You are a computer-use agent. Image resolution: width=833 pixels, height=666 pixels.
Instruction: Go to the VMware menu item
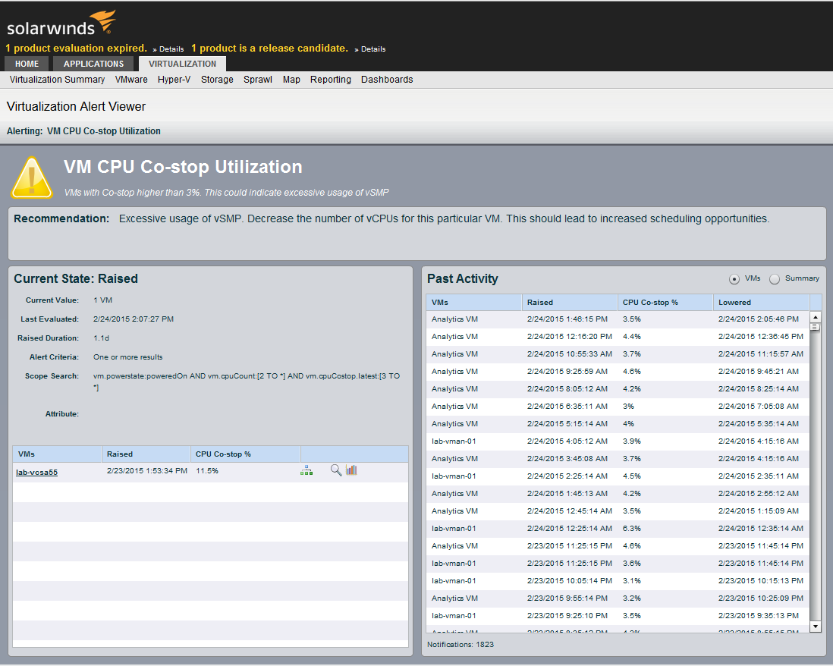[131, 80]
